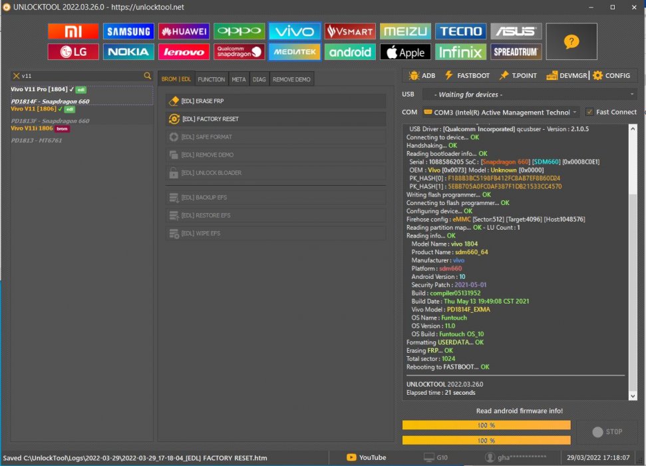The image size is (646, 466).
Task: Open the YouTube link in status bar
Action: (x=367, y=457)
